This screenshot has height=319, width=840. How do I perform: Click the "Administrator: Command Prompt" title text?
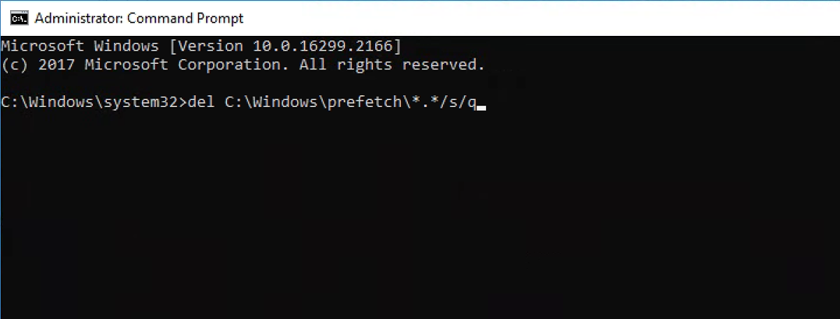pos(140,18)
